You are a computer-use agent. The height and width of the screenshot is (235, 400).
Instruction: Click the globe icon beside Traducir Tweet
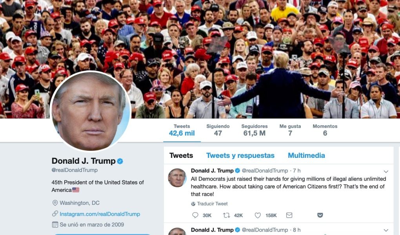[193, 204]
